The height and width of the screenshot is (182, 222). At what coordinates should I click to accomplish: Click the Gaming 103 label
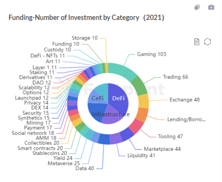(x=152, y=54)
